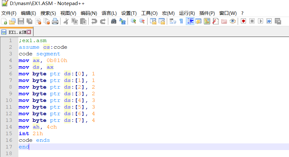The width and height of the screenshot is (289, 157).
Task: Toggle synchronized horizontal scrolling
Action: (162, 22)
